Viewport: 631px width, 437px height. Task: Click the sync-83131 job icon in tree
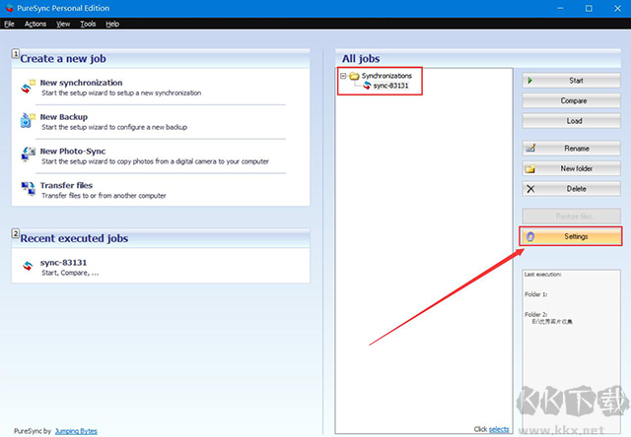coord(367,86)
